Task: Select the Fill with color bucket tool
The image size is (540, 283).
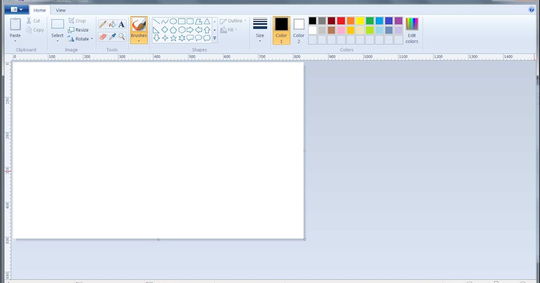Action: 112,24
